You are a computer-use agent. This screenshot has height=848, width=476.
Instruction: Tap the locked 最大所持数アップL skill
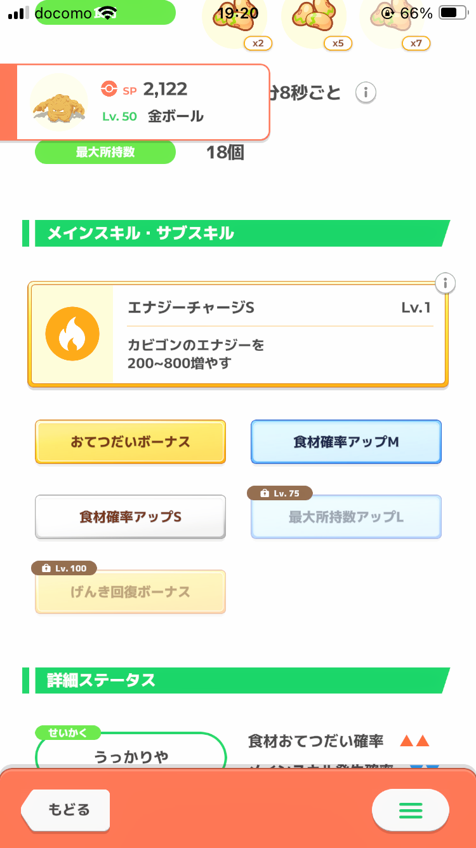pos(346,518)
